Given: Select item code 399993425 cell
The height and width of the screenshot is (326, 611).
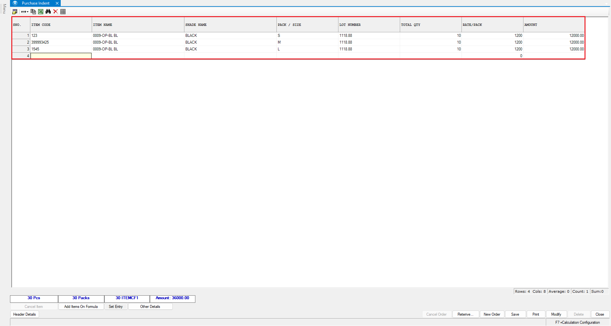Looking at the screenshot, I should click(61, 42).
